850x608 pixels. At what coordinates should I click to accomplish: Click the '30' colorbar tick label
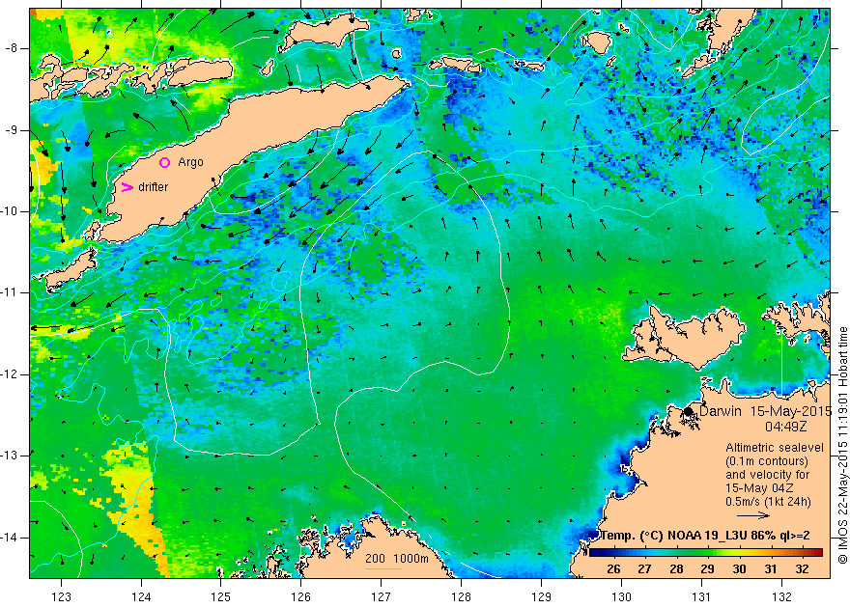[x=739, y=569]
